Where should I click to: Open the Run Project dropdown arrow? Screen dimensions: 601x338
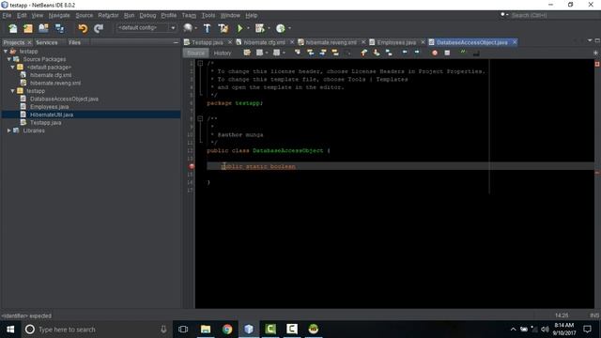click(x=248, y=28)
